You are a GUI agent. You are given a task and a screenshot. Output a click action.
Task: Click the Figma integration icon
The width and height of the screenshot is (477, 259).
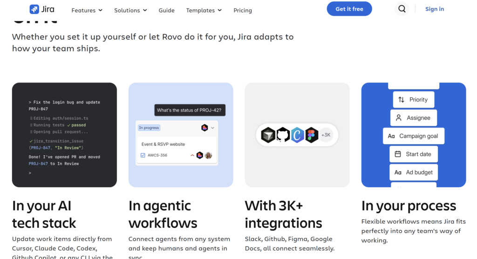pos(312,135)
